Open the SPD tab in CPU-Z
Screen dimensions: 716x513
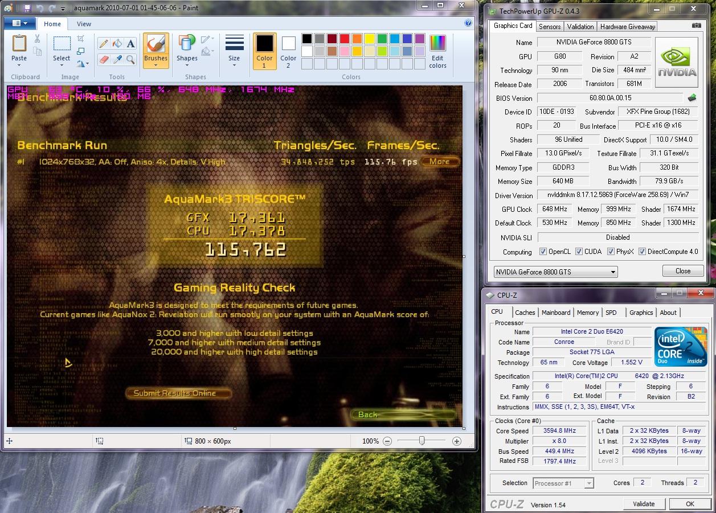click(x=611, y=313)
